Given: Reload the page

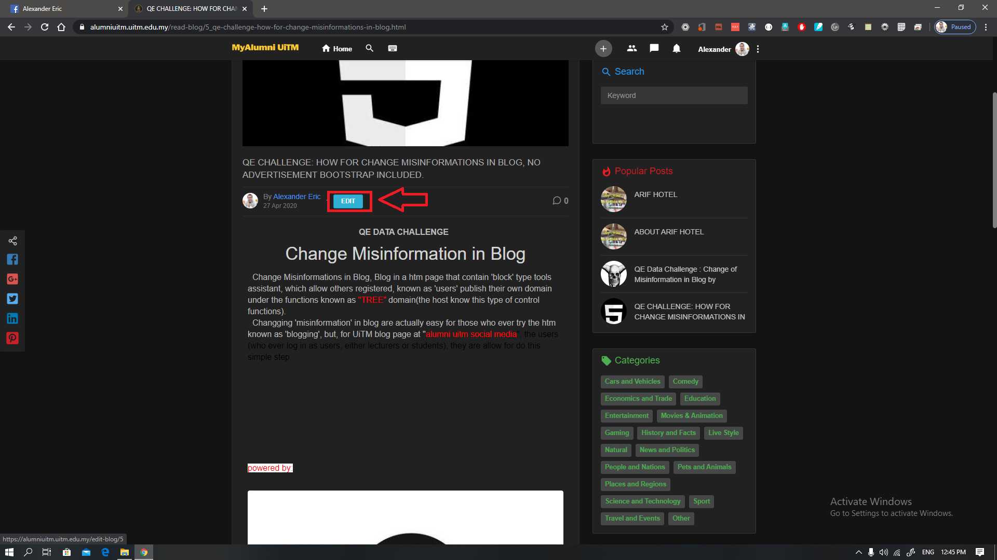Looking at the screenshot, I should coord(45,27).
